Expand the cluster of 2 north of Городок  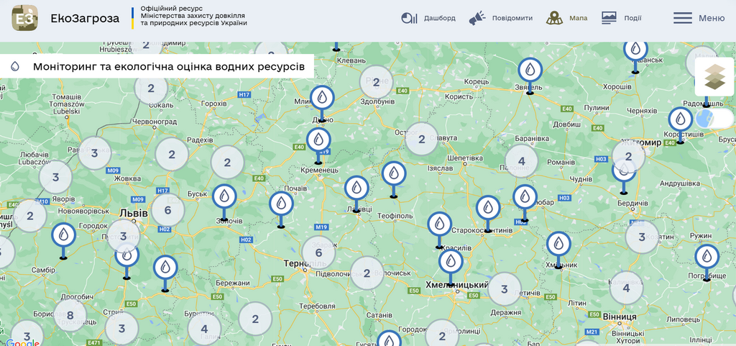coord(442,335)
